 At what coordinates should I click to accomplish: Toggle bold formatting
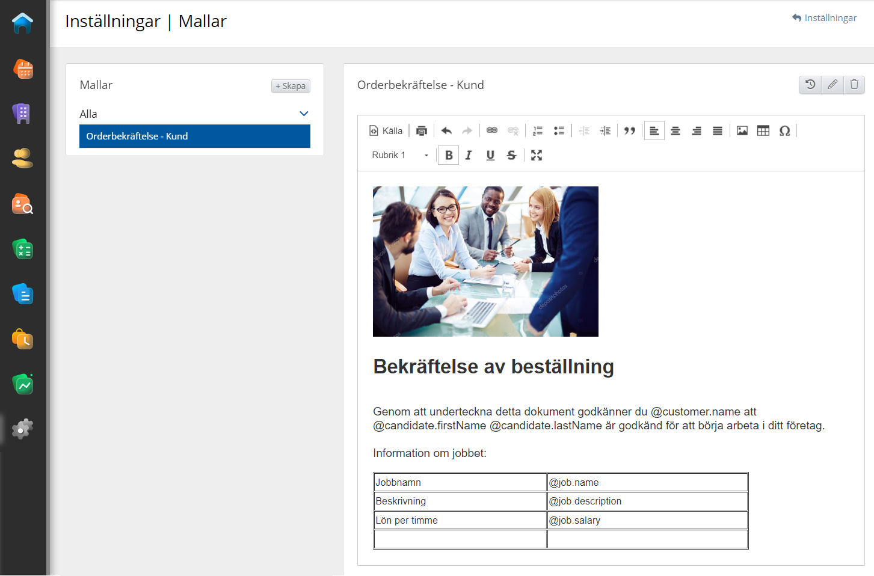click(449, 155)
